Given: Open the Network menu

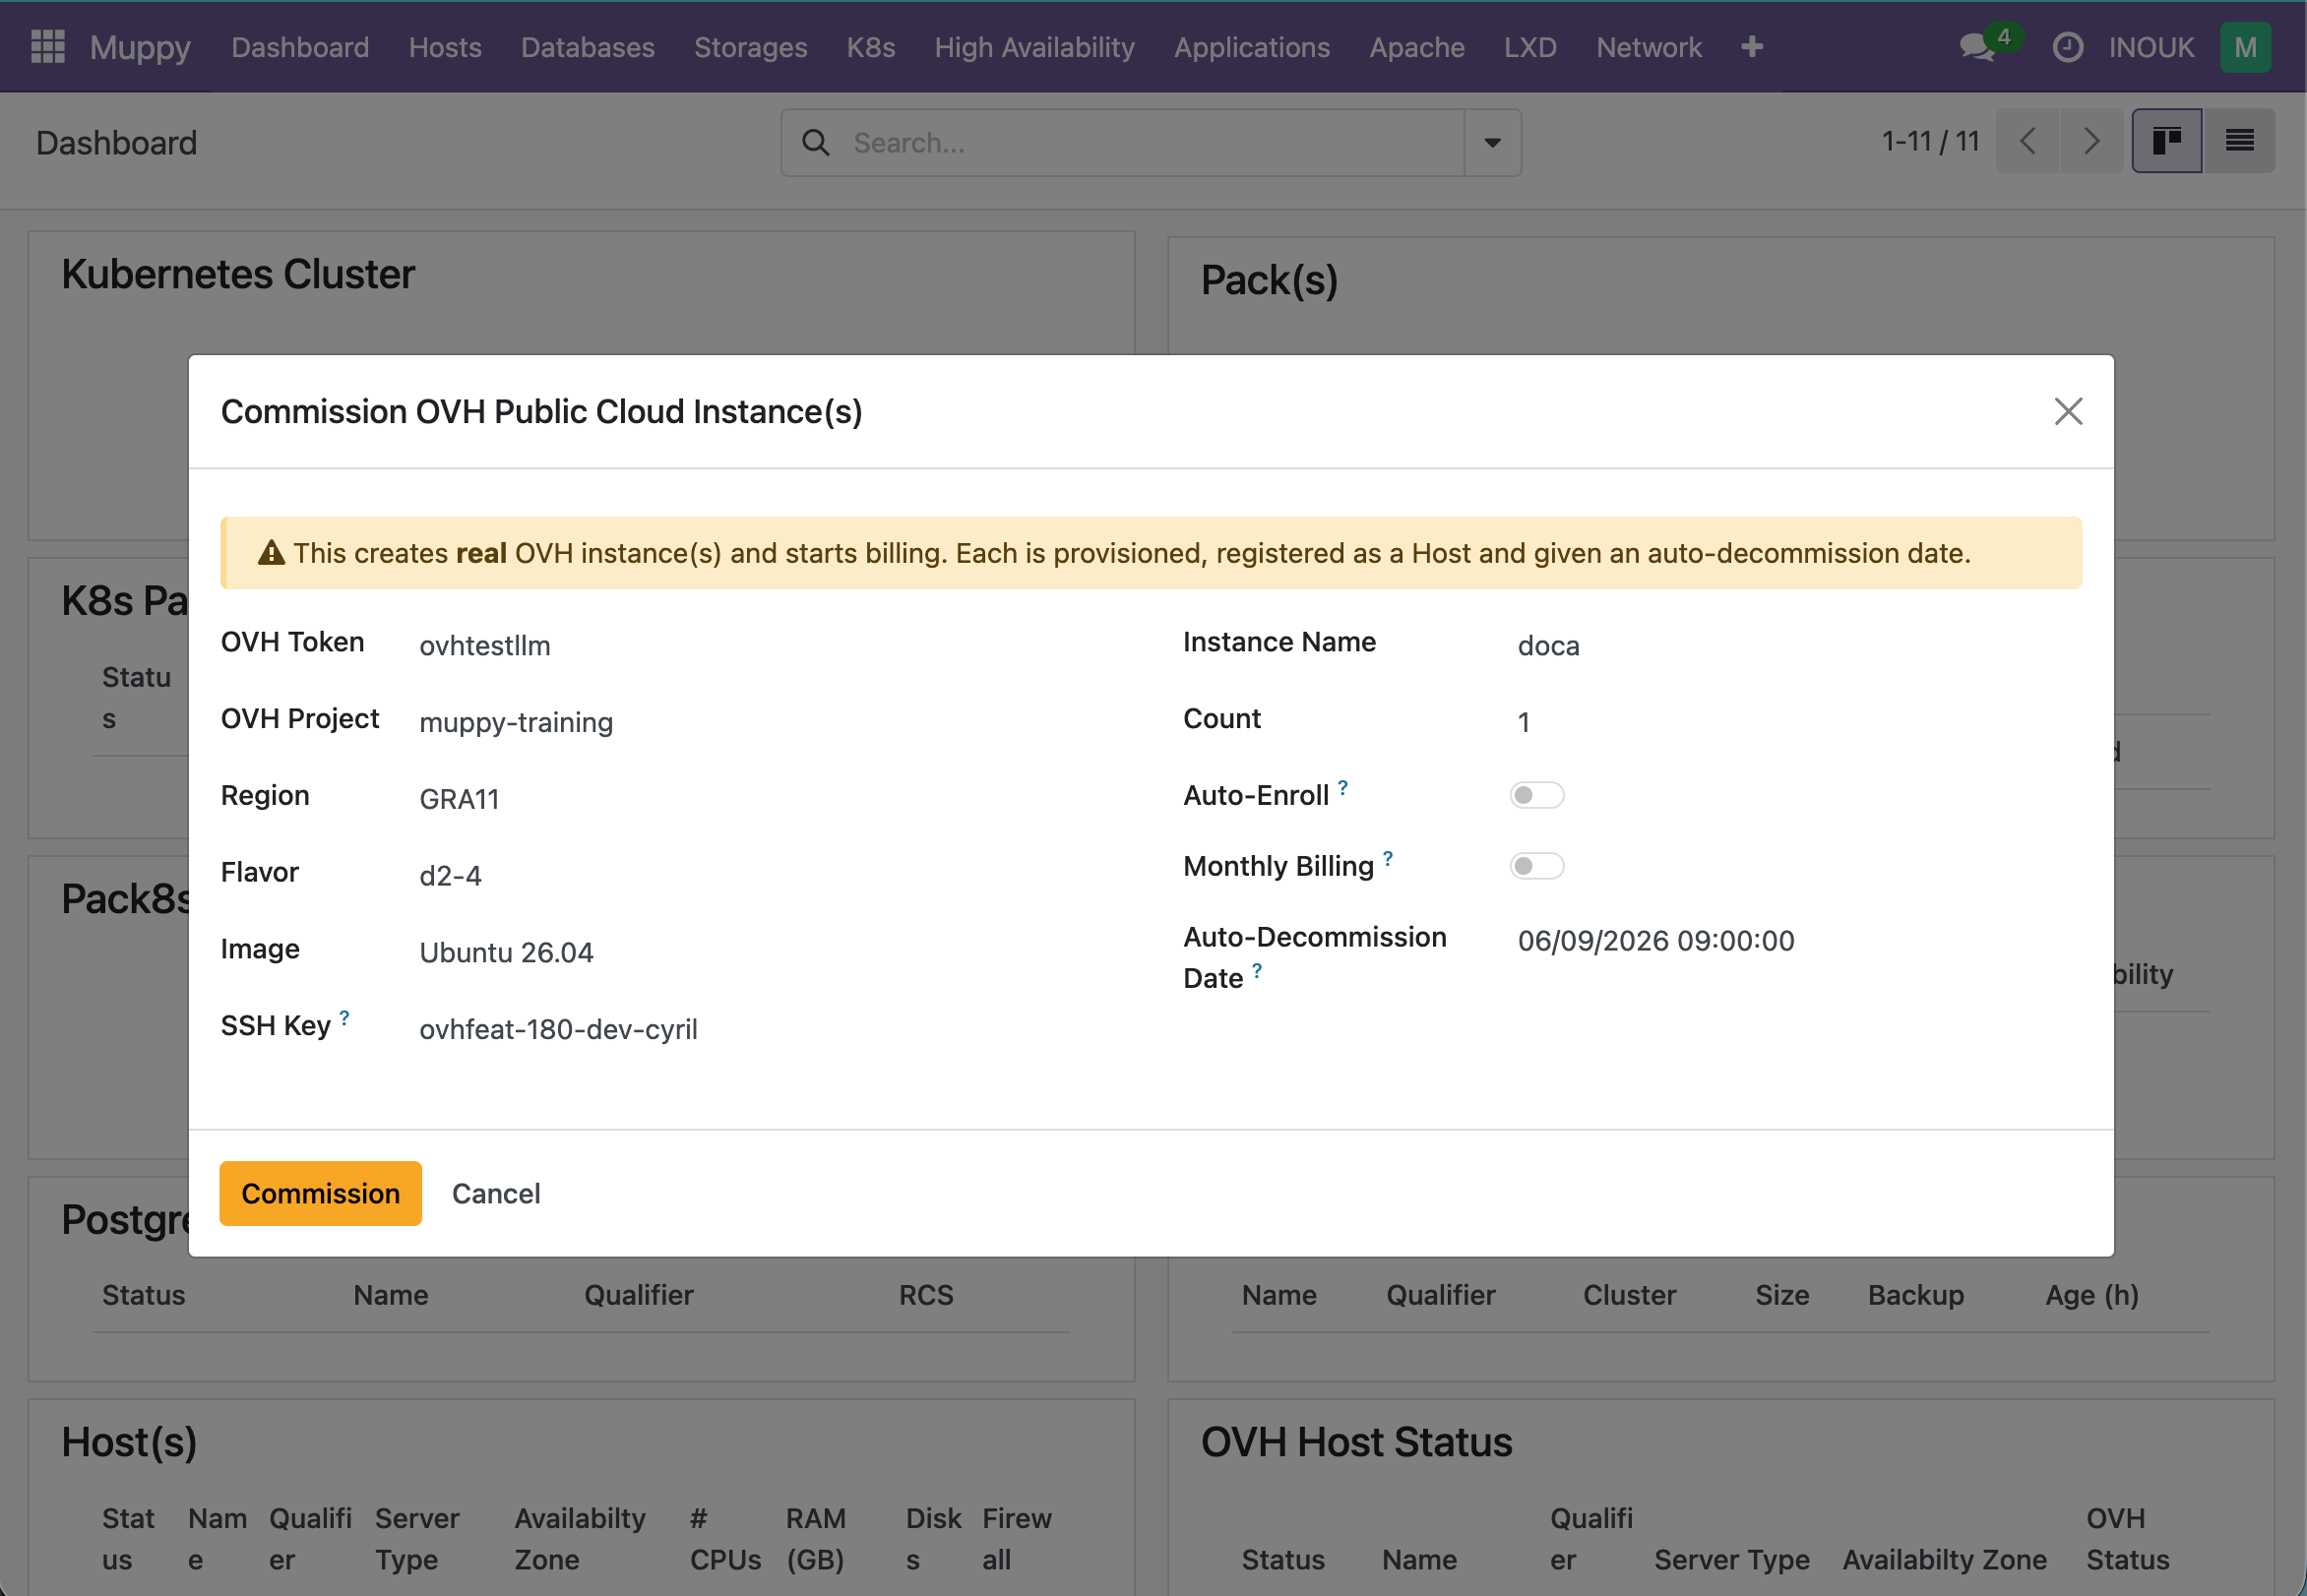Looking at the screenshot, I should pyautogui.click(x=1649, y=47).
